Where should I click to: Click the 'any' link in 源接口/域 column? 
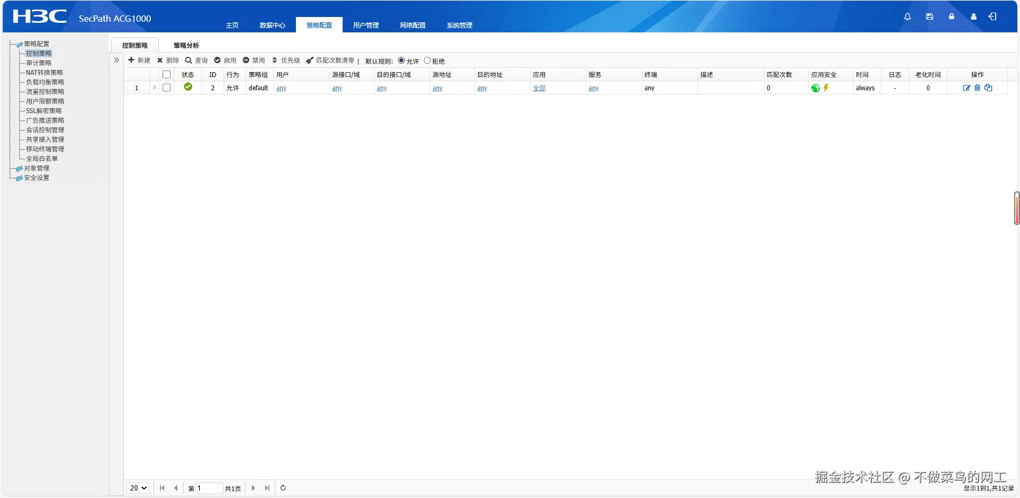[337, 88]
